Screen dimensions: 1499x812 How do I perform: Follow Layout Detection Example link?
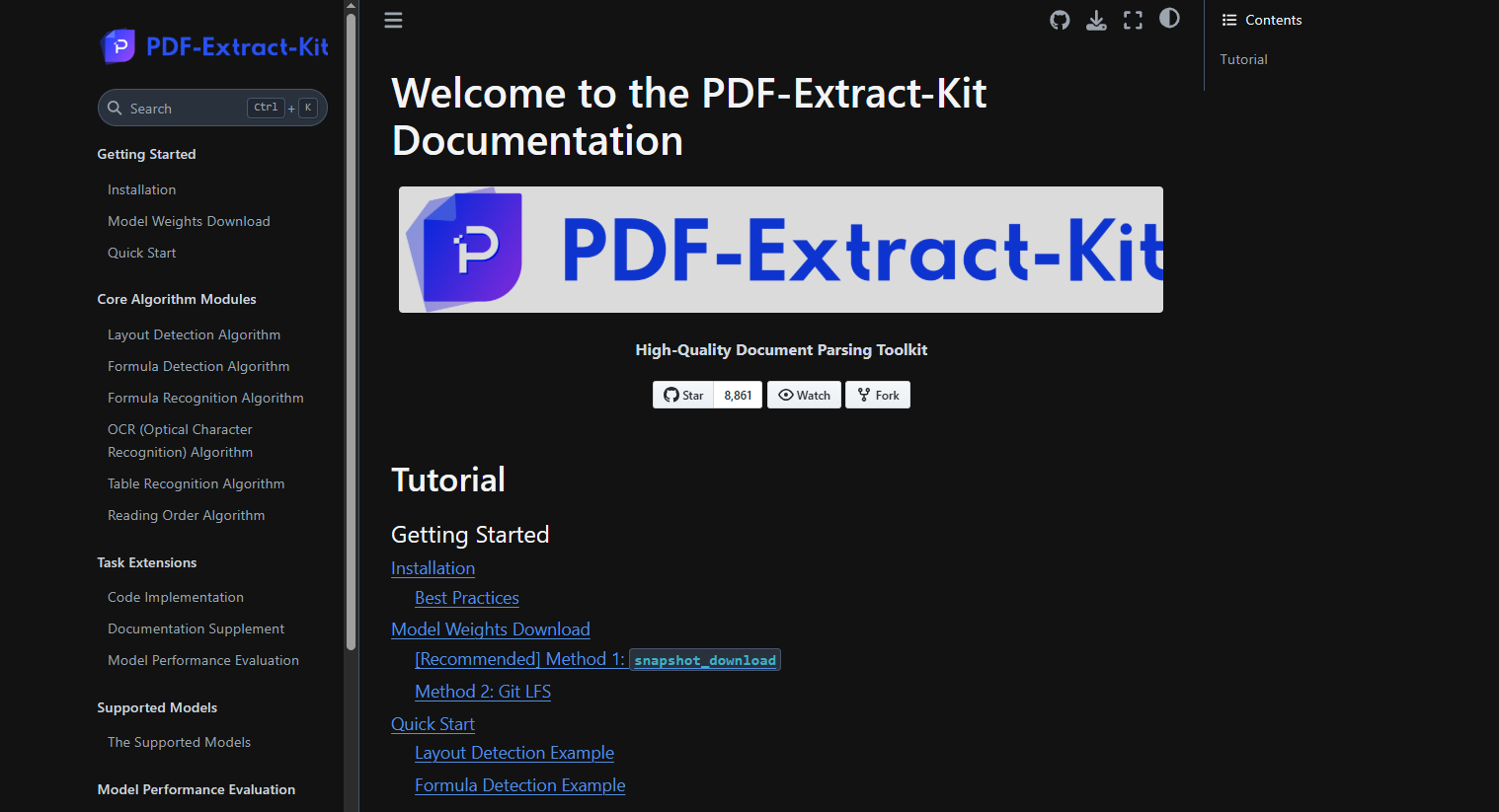514,753
